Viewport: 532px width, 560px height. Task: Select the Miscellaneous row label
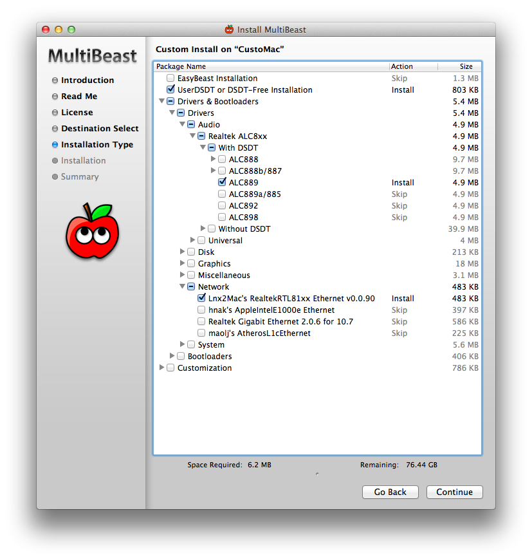(224, 275)
